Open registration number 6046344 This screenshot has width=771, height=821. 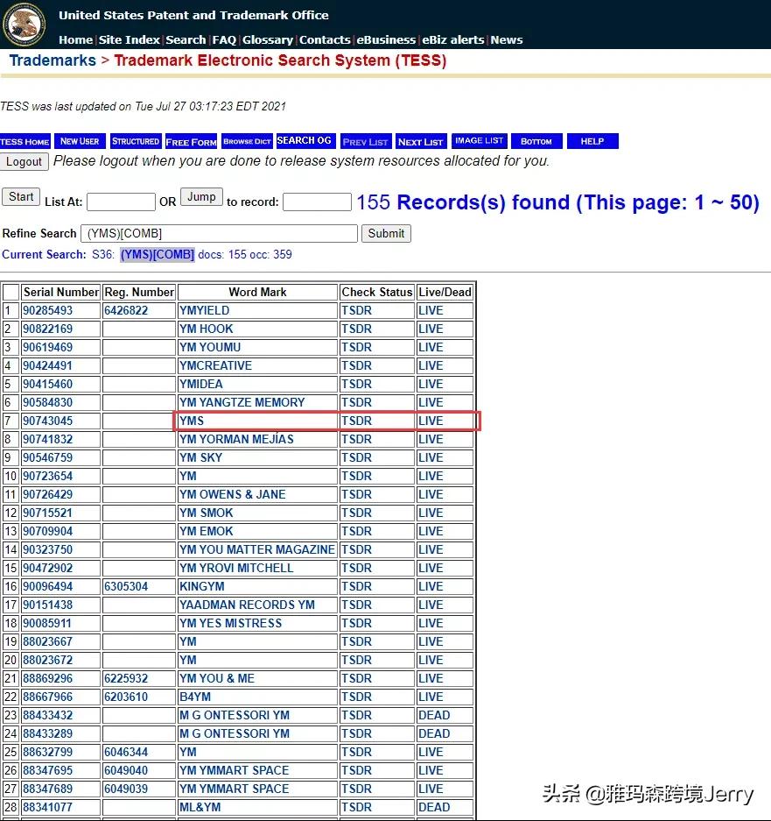tap(126, 752)
